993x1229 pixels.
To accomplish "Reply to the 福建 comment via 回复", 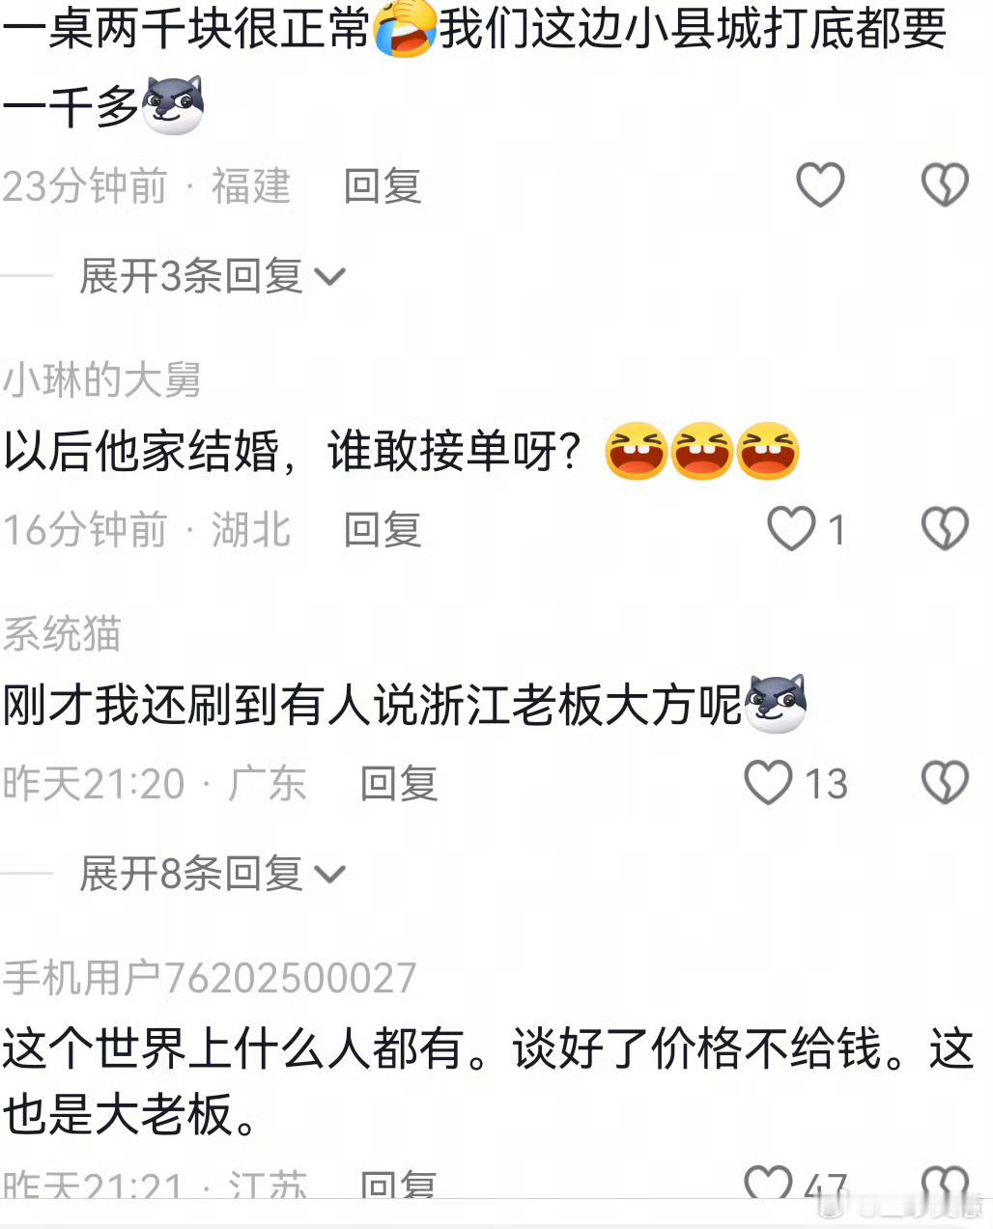I will 383,185.
